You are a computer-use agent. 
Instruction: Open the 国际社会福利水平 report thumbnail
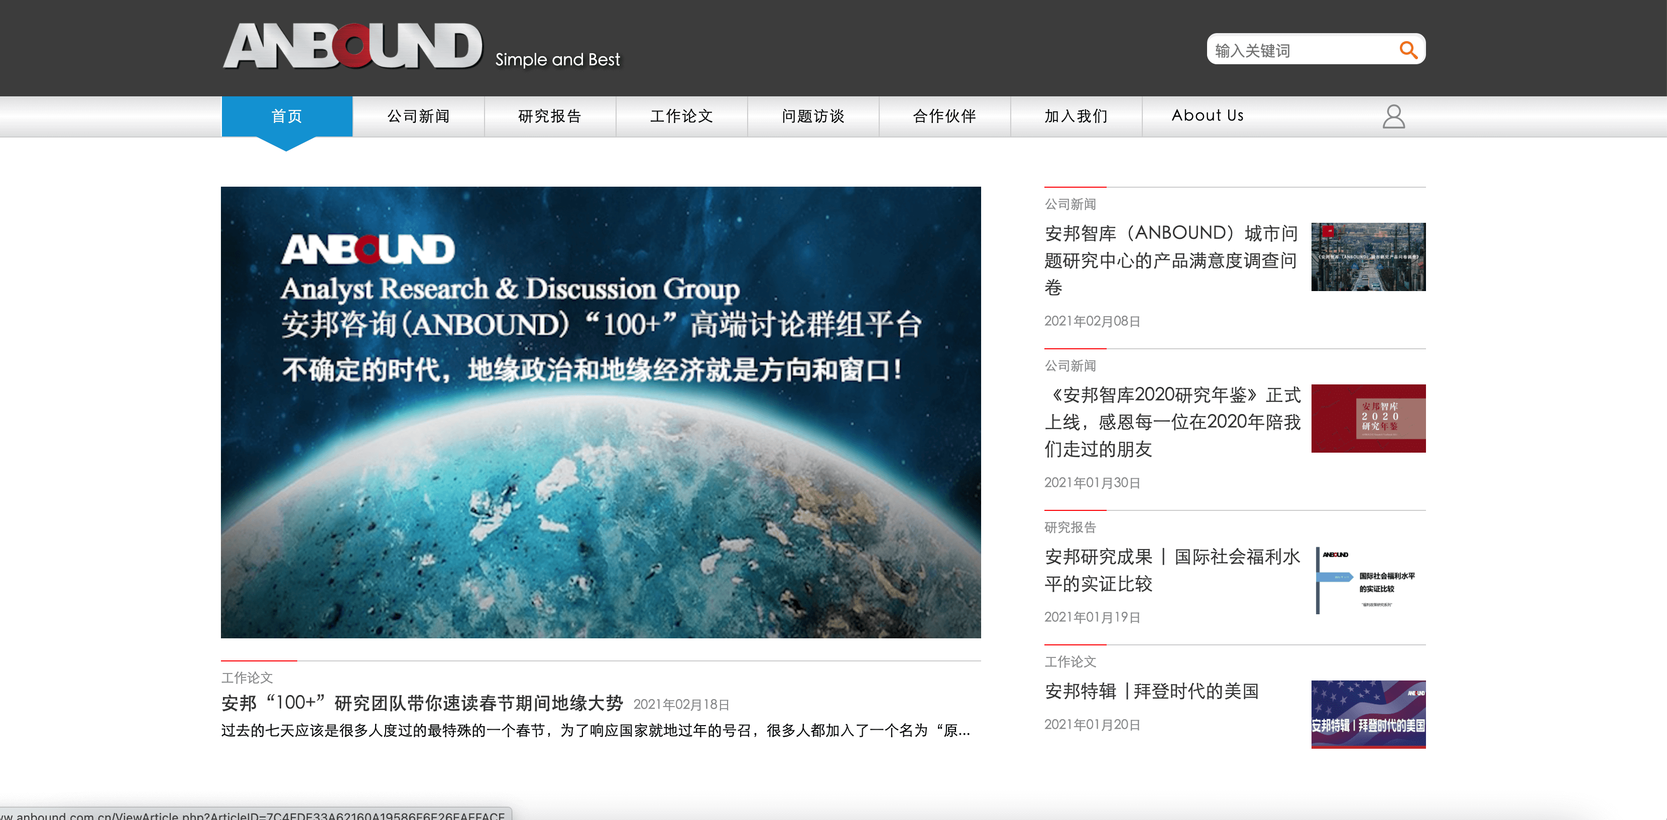1368,580
